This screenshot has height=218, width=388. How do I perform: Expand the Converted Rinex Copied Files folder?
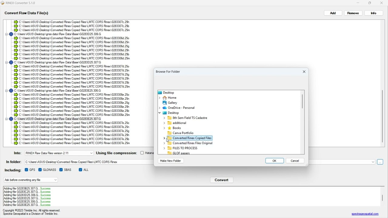(x=164, y=138)
